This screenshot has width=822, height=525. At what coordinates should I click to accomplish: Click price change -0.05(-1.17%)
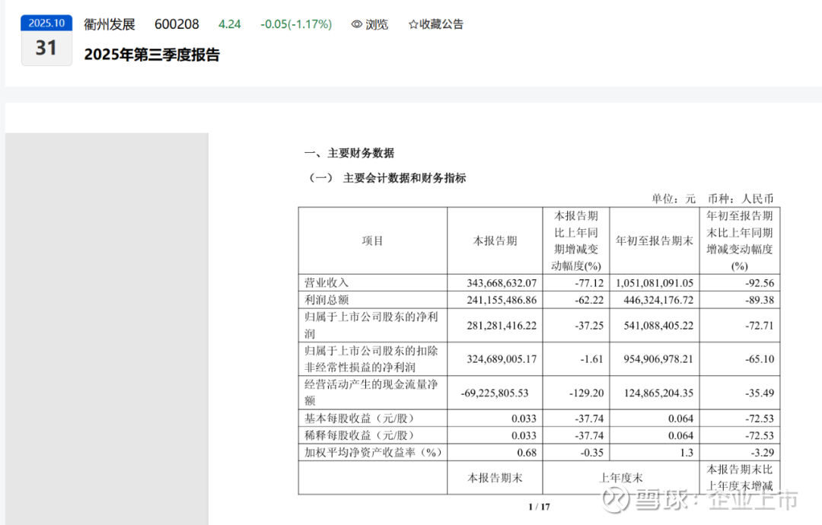point(296,24)
